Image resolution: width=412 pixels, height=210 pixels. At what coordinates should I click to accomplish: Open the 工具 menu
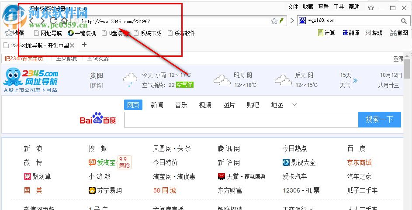pos(339,7)
